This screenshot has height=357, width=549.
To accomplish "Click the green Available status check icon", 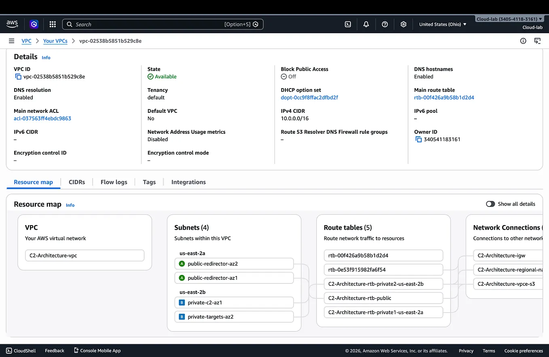I will 150,76.
